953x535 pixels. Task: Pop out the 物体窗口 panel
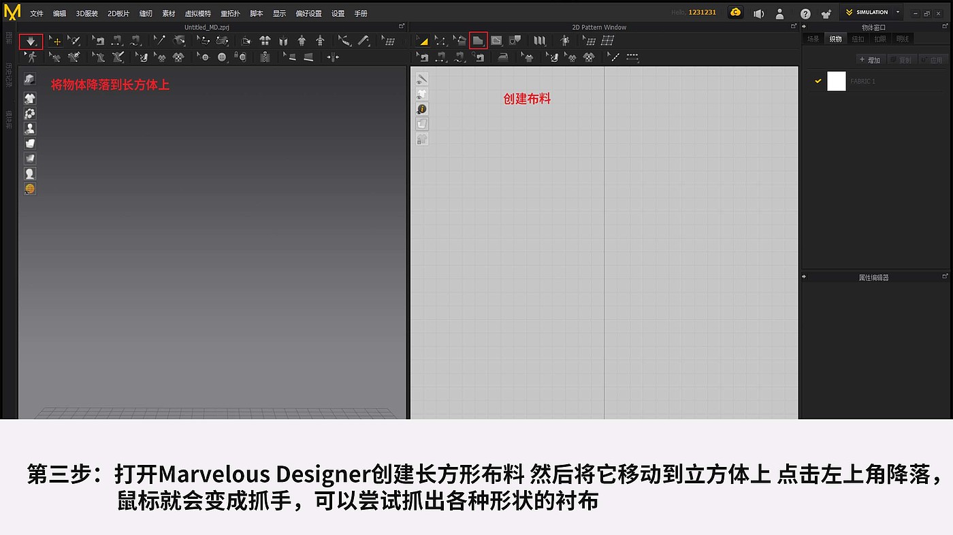click(x=945, y=27)
